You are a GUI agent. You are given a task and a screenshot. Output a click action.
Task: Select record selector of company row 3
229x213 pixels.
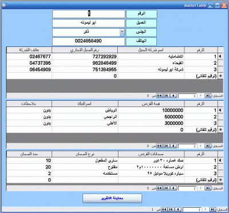coord(220,69)
